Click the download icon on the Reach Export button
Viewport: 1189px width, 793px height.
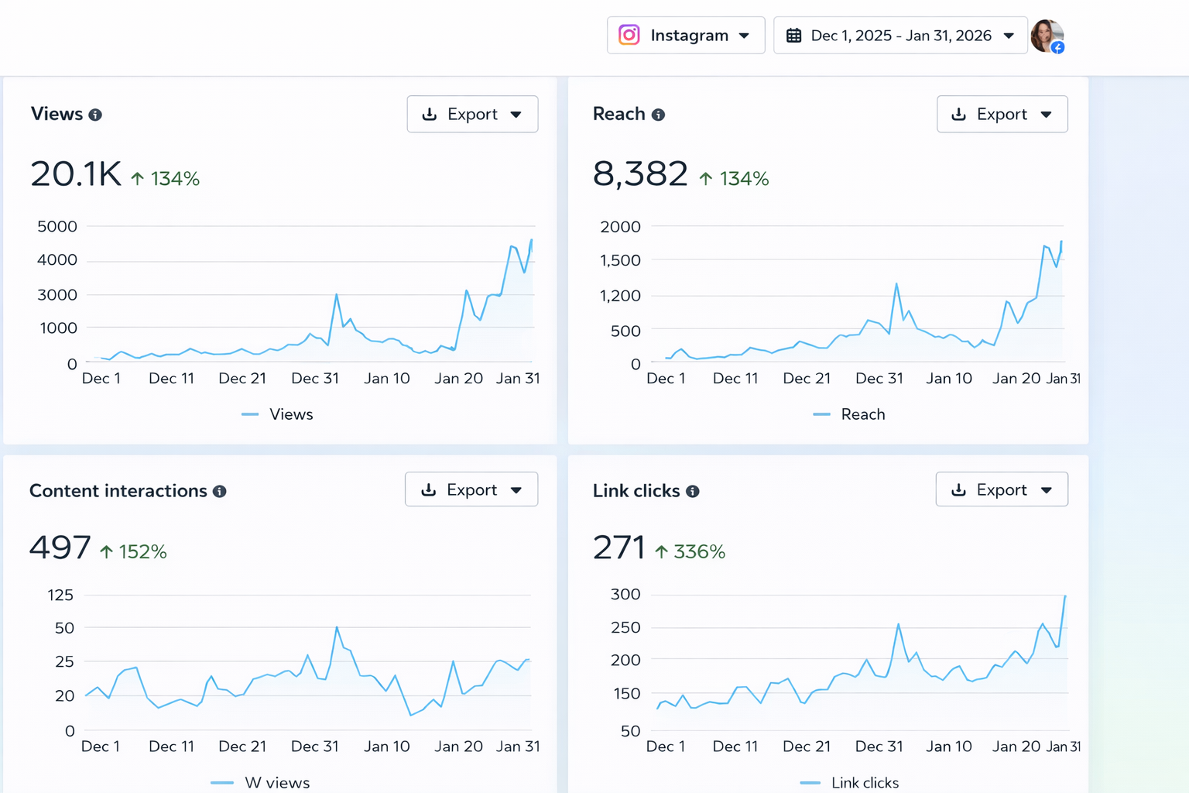tap(959, 114)
